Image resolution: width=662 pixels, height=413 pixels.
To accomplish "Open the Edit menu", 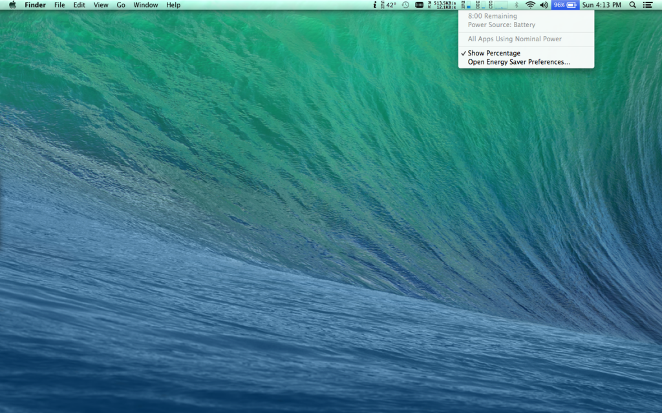I will click(x=79, y=5).
